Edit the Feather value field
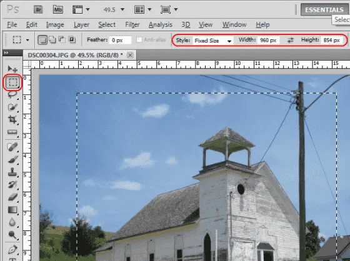 click(120, 40)
